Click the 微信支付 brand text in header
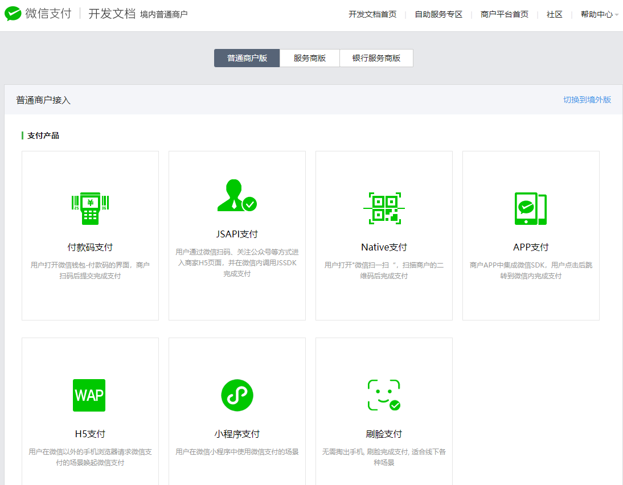623x485 pixels. tap(48, 14)
